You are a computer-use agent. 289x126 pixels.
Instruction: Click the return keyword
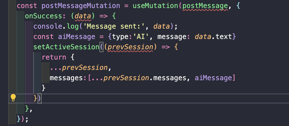click(x=54, y=57)
